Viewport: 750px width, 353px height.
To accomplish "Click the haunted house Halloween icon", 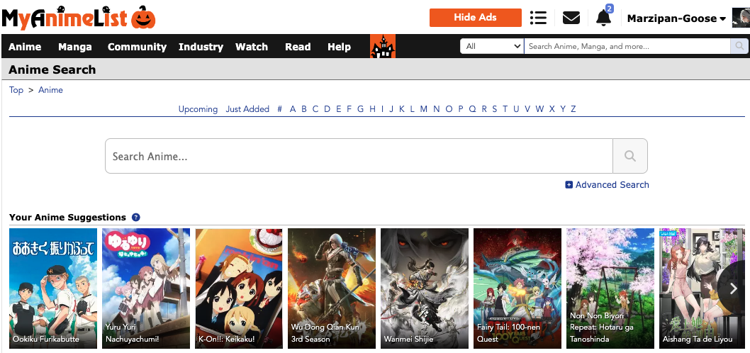I will (x=383, y=46).
